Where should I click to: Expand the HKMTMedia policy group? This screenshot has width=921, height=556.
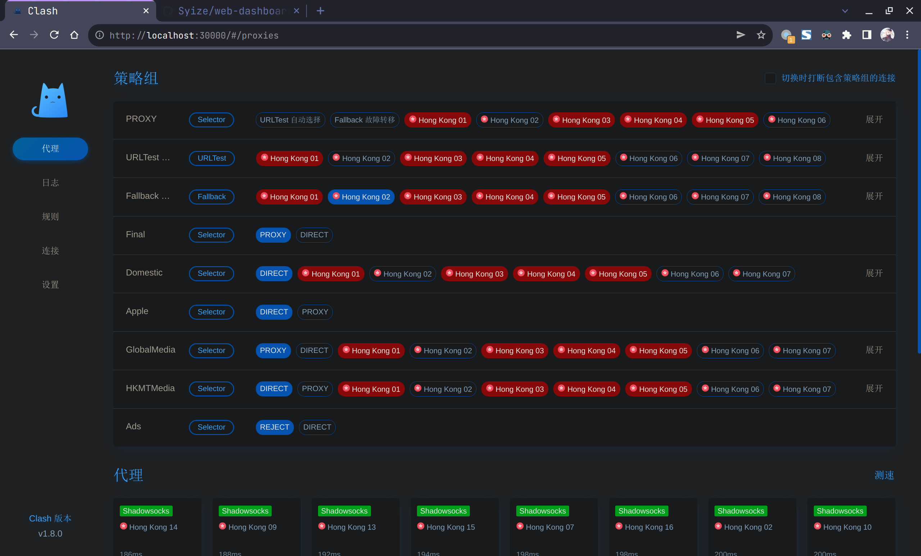(874, 389)
